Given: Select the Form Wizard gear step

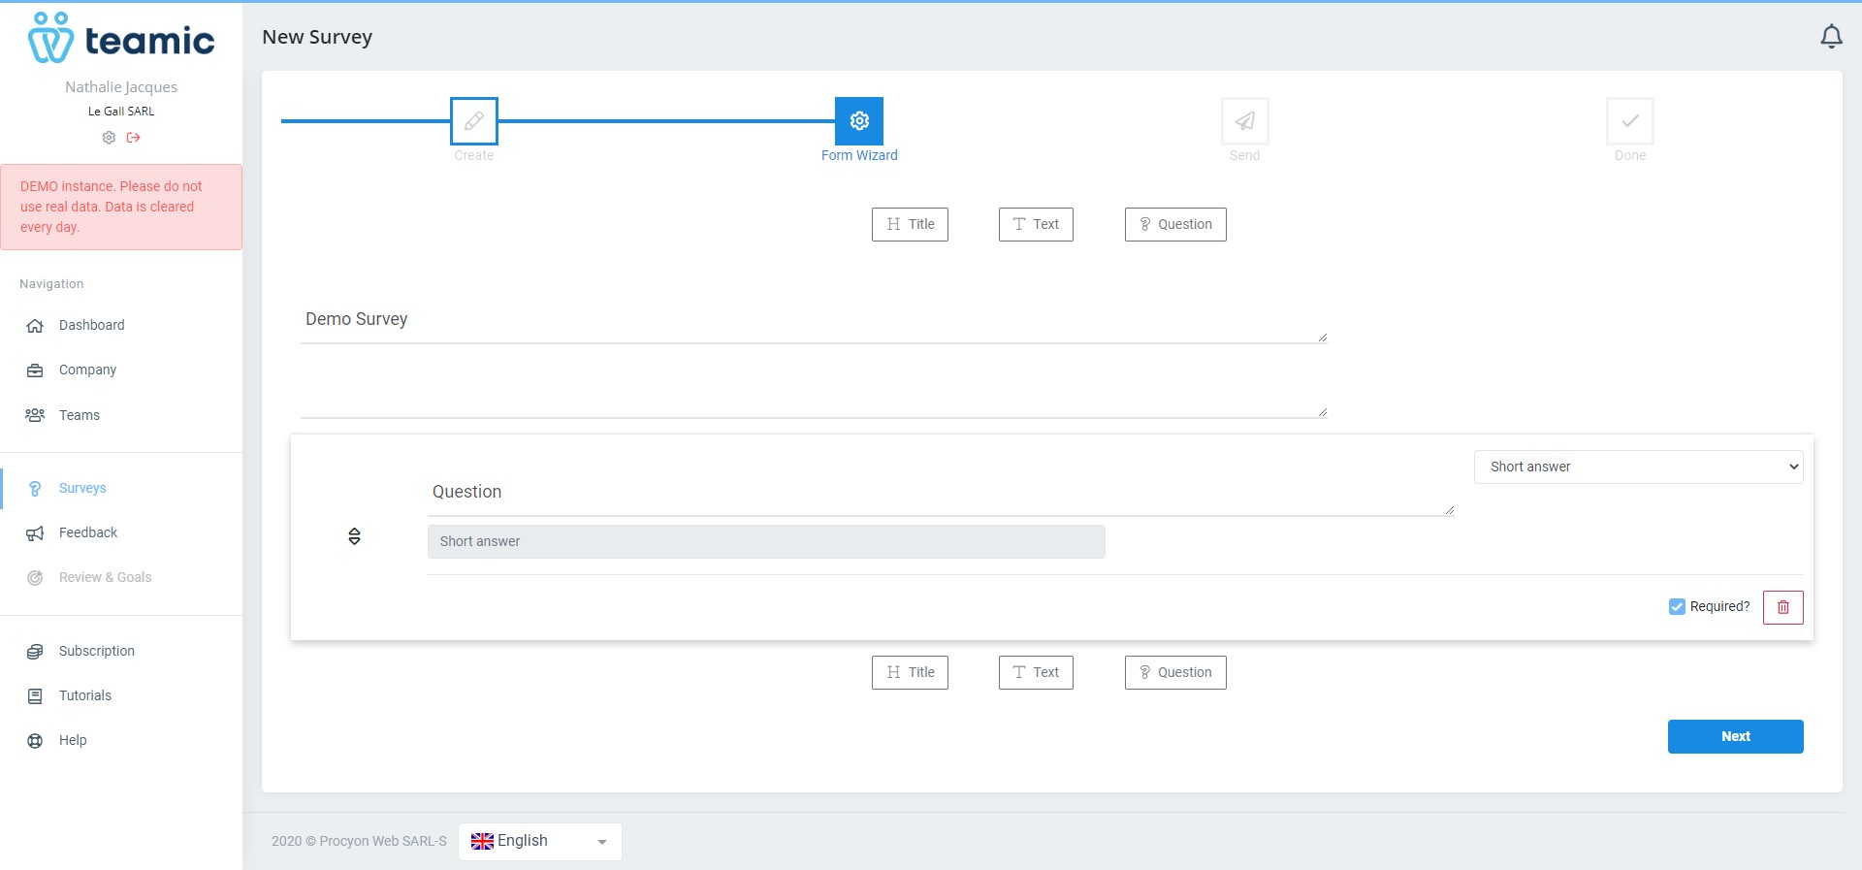Looking at the screenshot, I should click(x=859, y=121).
